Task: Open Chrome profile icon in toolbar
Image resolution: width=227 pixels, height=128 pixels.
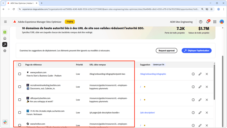Action: (219, 9)
